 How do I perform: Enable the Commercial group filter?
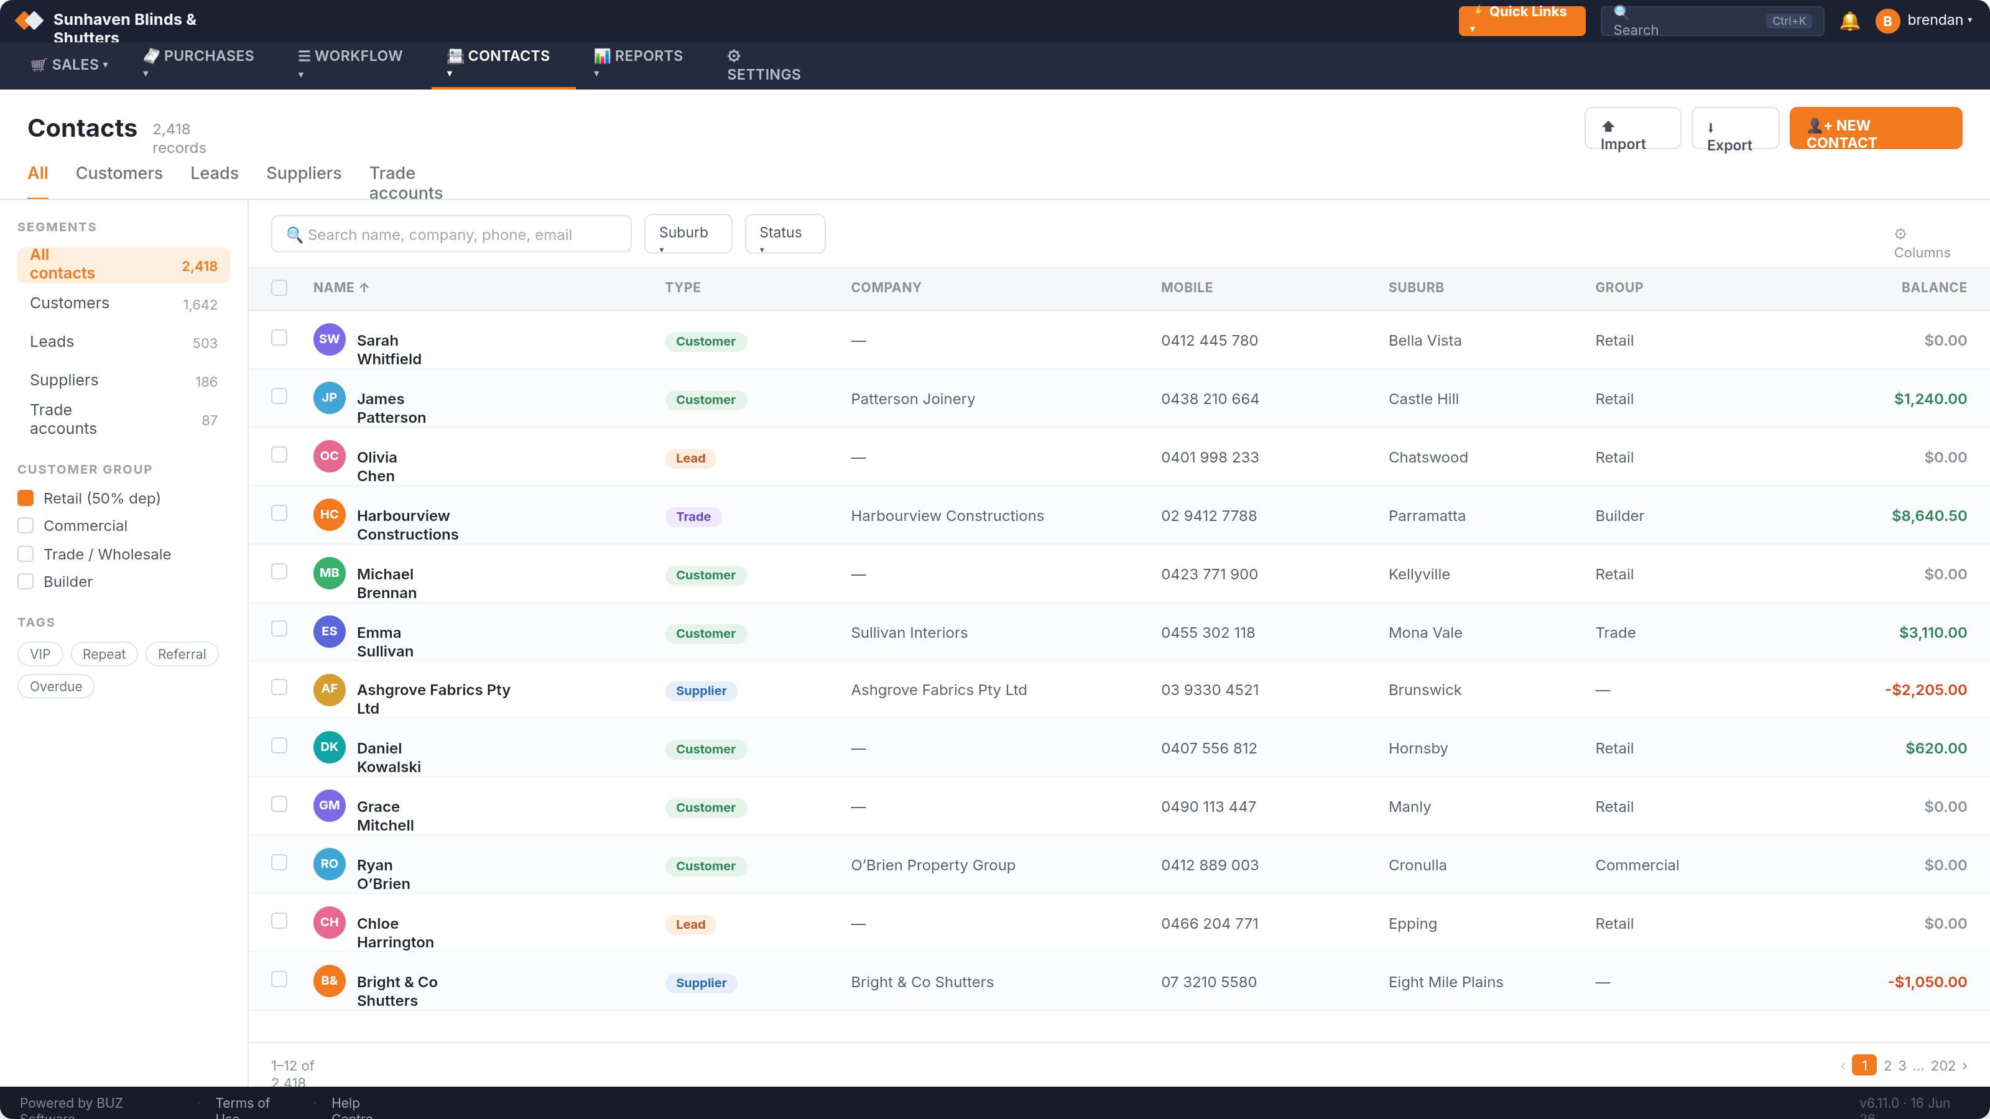[x=25, y=526]
